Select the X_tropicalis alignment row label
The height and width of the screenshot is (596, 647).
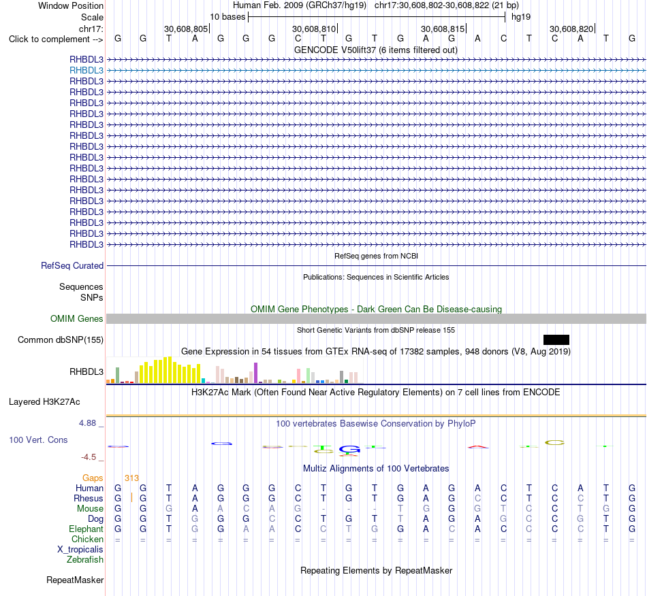80,550
